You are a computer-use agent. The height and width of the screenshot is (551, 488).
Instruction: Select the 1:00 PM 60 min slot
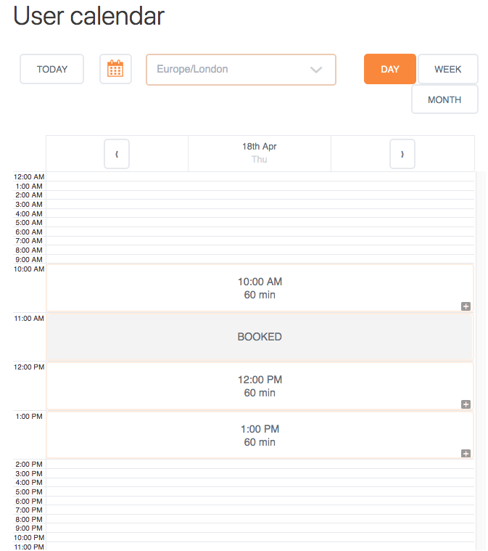(x=260, y=436)
